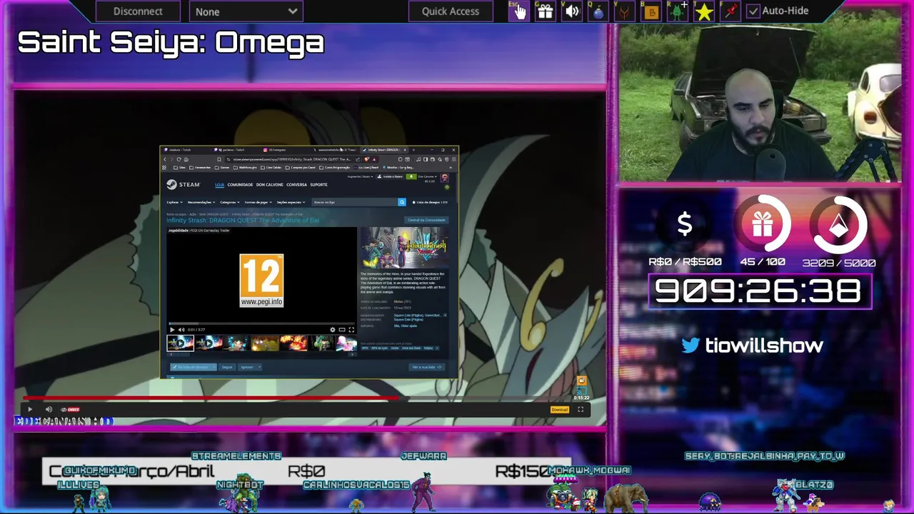Click the red Y-shaped toolbar icon
The width and height of the screenshot is (914, 514).
[x=625, y=11]
